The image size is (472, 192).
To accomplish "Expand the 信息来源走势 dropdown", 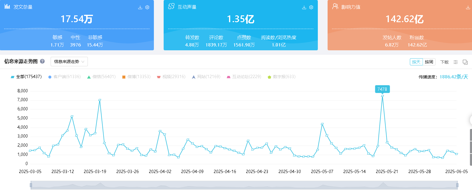I will (x=69, y=62).
